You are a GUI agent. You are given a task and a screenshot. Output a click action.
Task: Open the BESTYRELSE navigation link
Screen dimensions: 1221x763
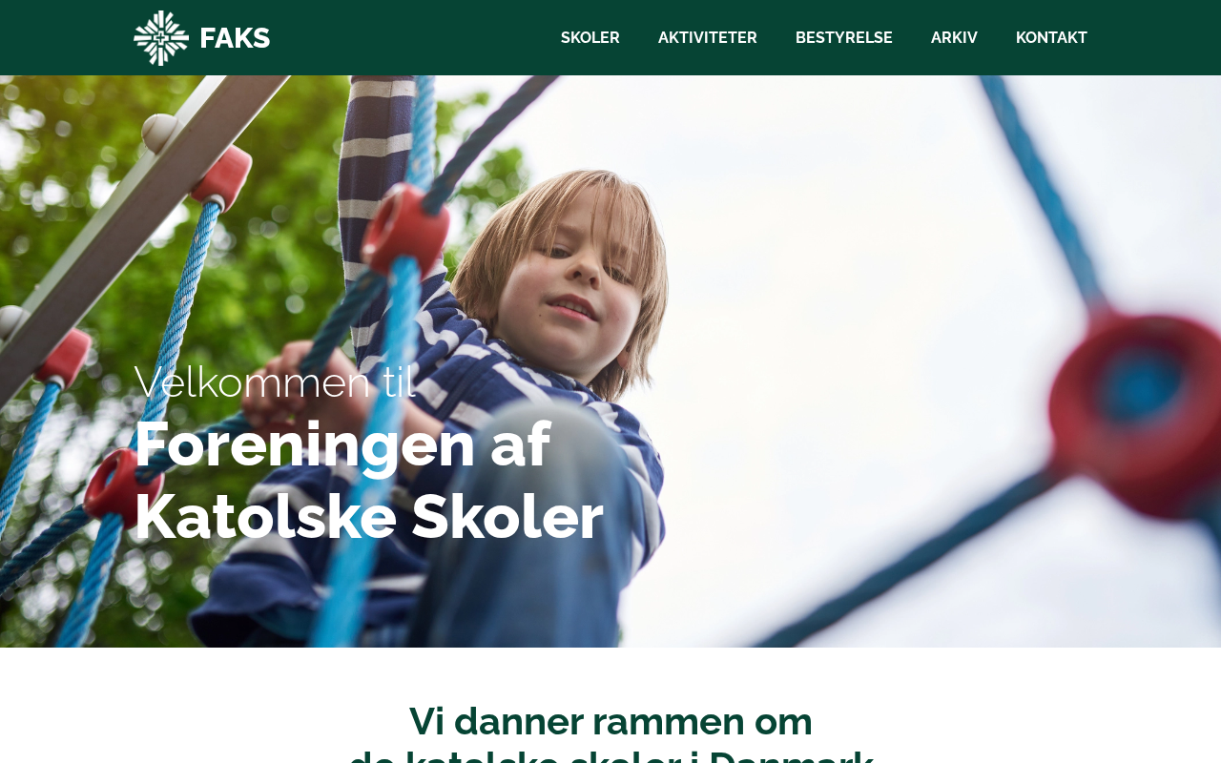[844, 38]
